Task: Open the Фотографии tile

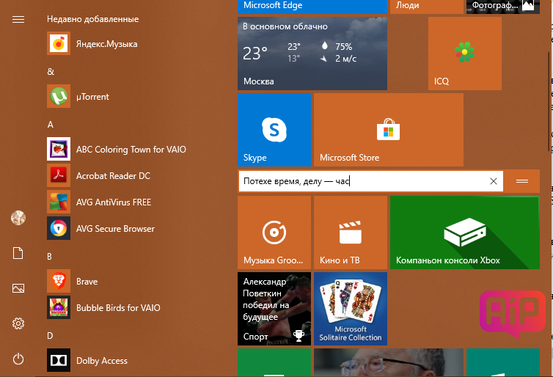Action: pos(503,7)
